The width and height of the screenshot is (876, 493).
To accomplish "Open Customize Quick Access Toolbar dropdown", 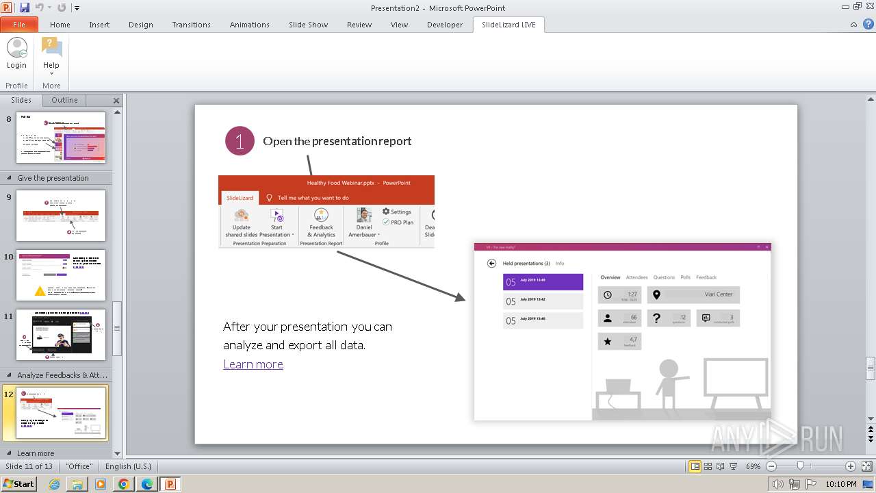I will (x=77, y=8).
